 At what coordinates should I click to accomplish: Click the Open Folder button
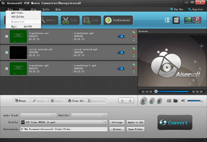click(x=136, y=129)
